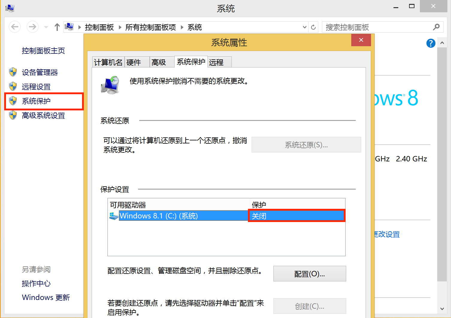The width and height of the screenshot is (451, 318).
Task: Expand arrow after 所有控制面板项 breadcrumb
Action: point(182,27)
